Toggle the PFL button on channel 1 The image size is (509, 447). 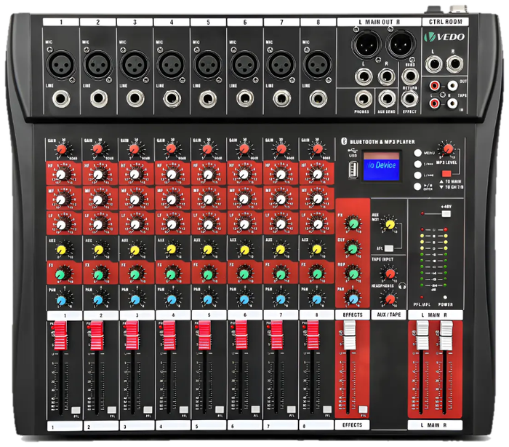(76, 410)
